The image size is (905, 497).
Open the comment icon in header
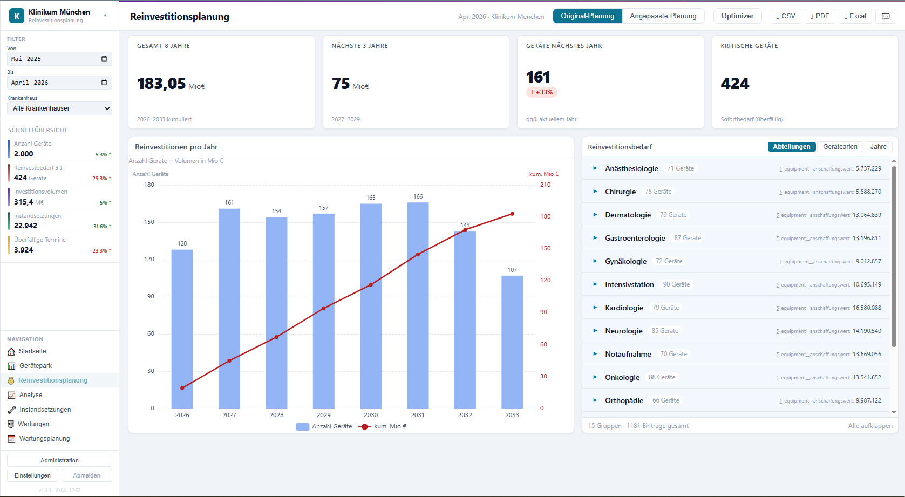coord(886,16)
